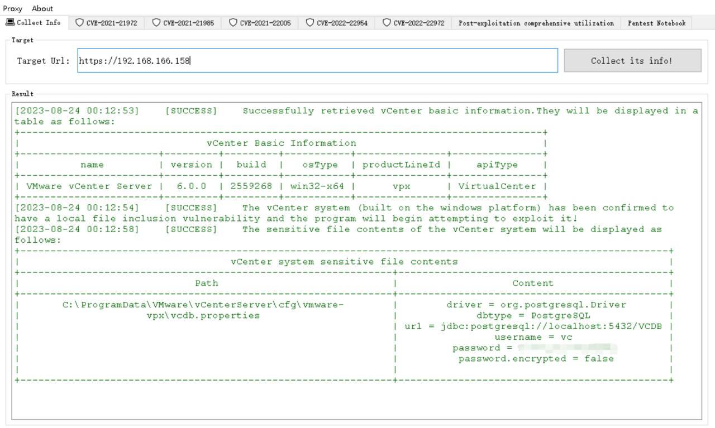This screenshot has height=428, width=715.
Task: Click the 'Path' column header
Action: (x=206, y=283)
